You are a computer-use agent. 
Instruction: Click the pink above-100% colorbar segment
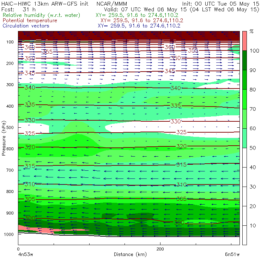point(244,41)
